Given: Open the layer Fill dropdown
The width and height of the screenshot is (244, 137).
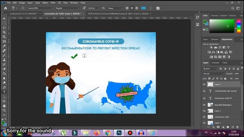Looking at the screenshot, I should click(241, 79).
